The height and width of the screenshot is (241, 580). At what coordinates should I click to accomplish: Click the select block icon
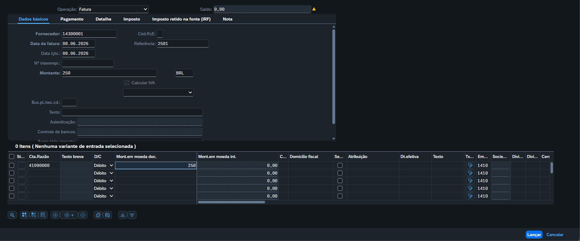coord(34,215)
